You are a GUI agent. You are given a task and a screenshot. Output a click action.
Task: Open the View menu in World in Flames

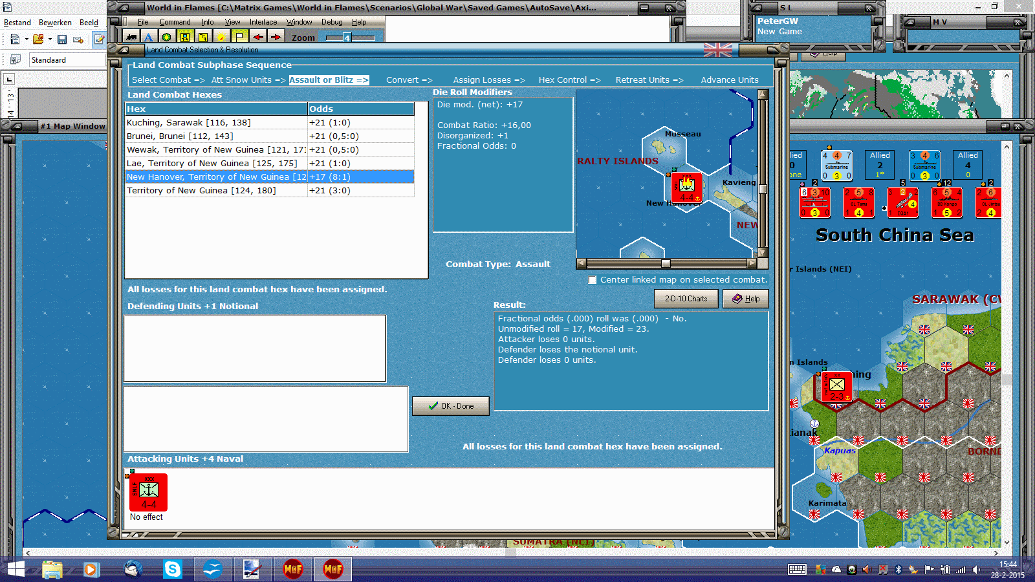[x=232, y=22]
